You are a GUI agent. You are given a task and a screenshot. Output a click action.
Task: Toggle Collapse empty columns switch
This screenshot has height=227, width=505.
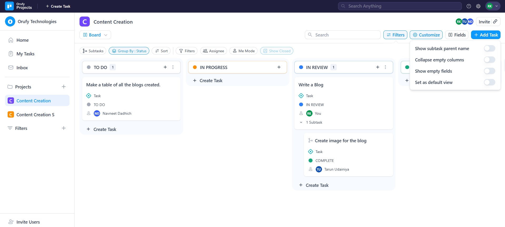489,60
